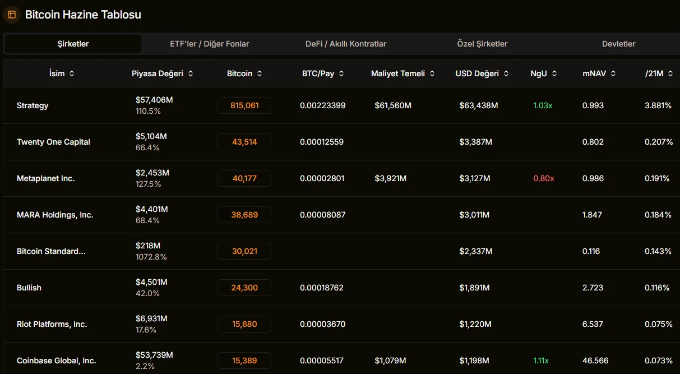The width and height of the screenshot is (680, 374).
Task: Select the Özel Şirketler tab
Action: [x=482, y=44]
